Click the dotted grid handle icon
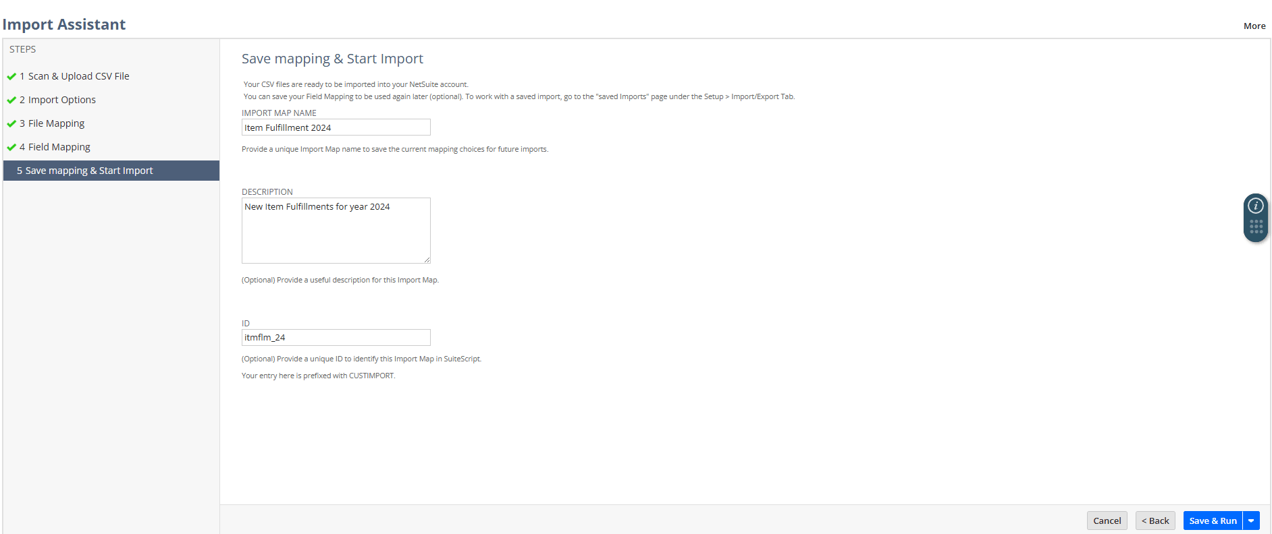 point(1256,227)
